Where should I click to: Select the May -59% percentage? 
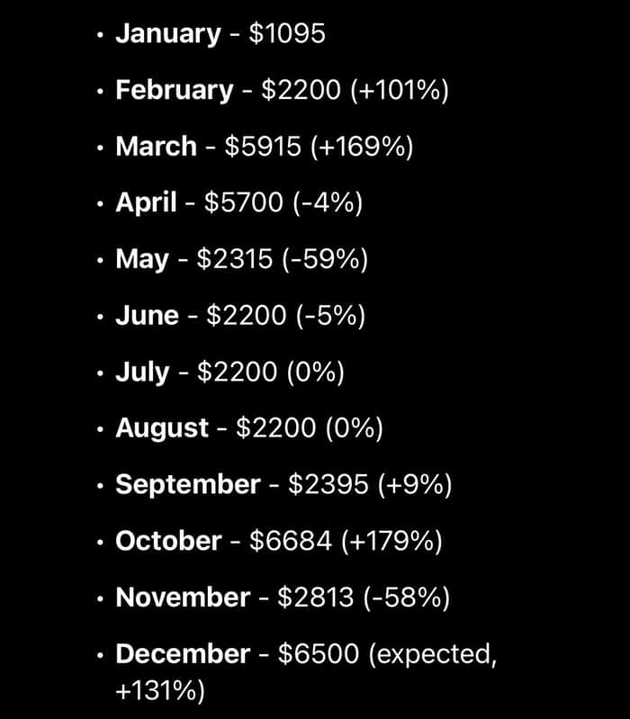tap(325, 259)
